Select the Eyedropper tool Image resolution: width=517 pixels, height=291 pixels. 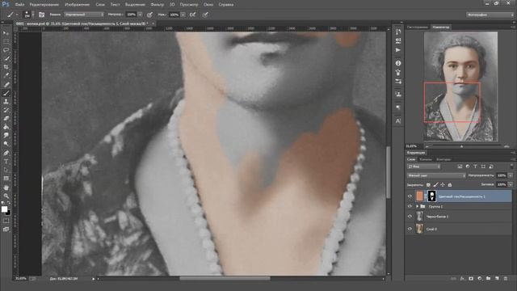click(x=6, y=76)
